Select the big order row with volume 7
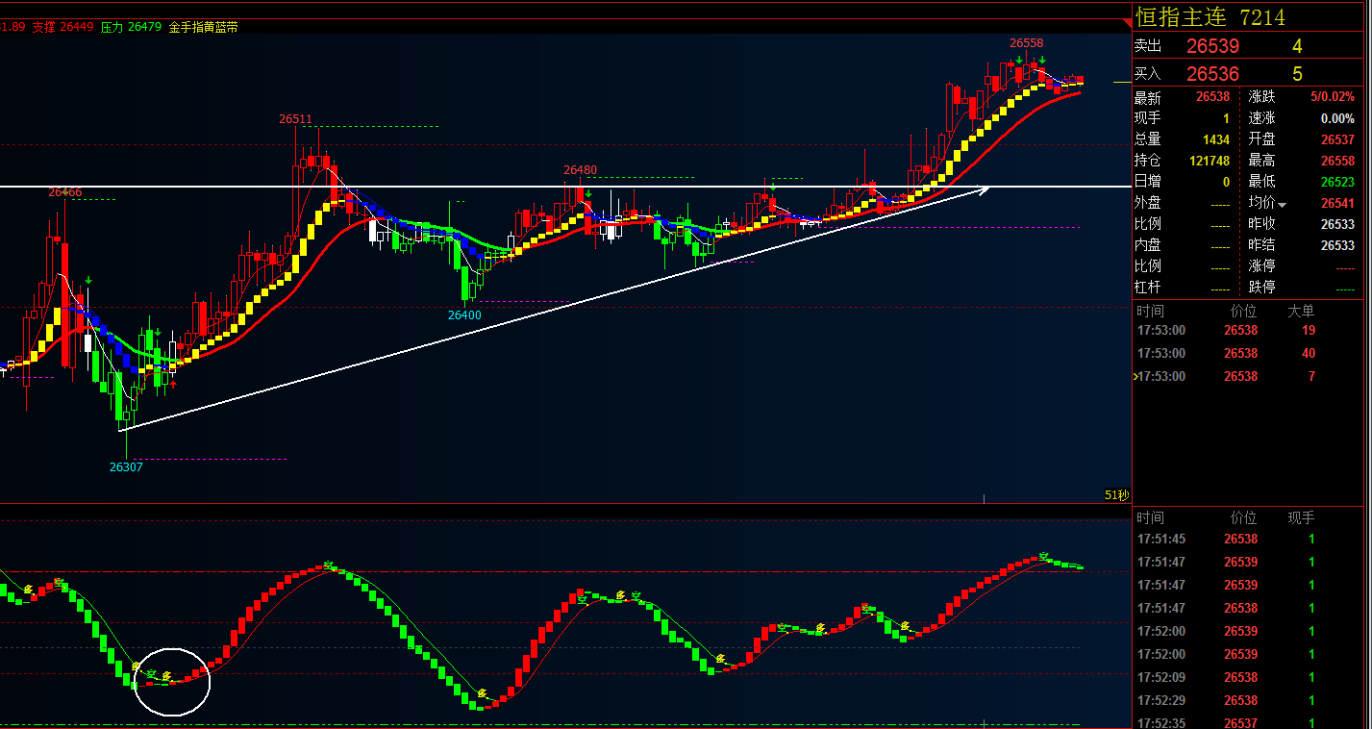Viewport: 1372px width, 729px height. click(1248, 376)
